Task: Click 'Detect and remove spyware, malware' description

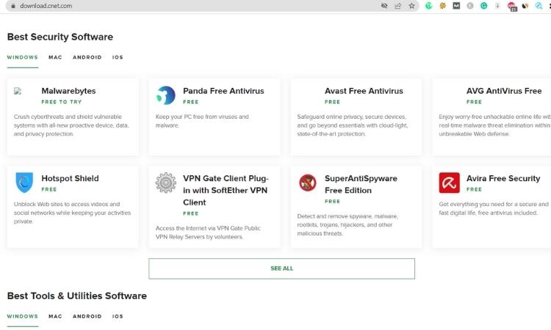Action: (347, 225)
